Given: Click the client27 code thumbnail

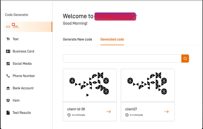Looking at the screenshot, I should (x=147, y=85).
